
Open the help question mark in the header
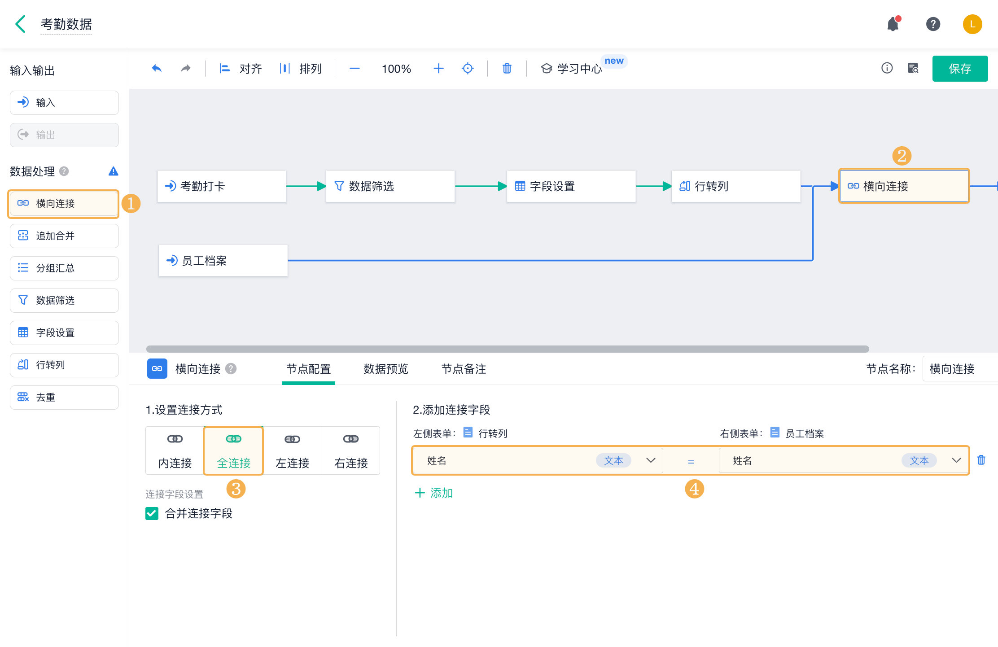[x=933, y=24]
